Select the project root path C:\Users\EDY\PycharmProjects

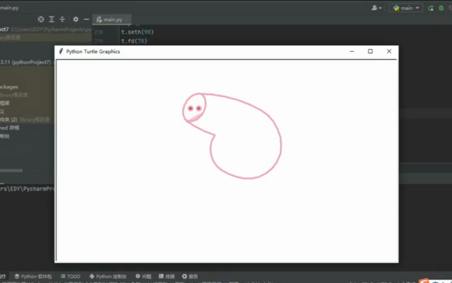(51, 29)
